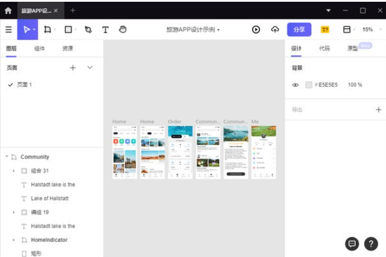This screenshot has height=257, width=386.
Task: Select the 矩形 layer row
Action: pyautogui.click(x=51, y=253)
